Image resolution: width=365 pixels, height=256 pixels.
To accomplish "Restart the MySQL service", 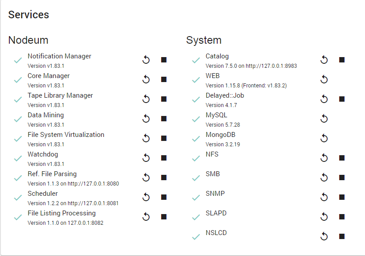I will (x=324, y=119).
